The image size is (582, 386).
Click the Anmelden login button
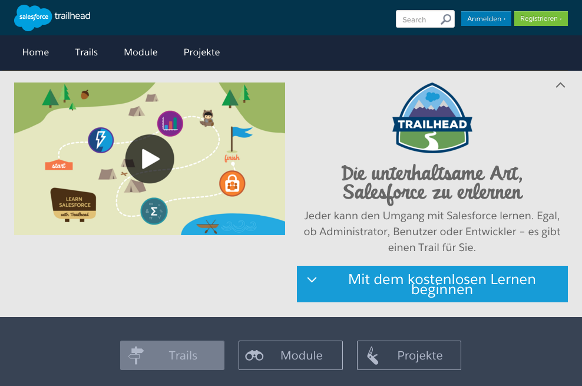point(486,18)
